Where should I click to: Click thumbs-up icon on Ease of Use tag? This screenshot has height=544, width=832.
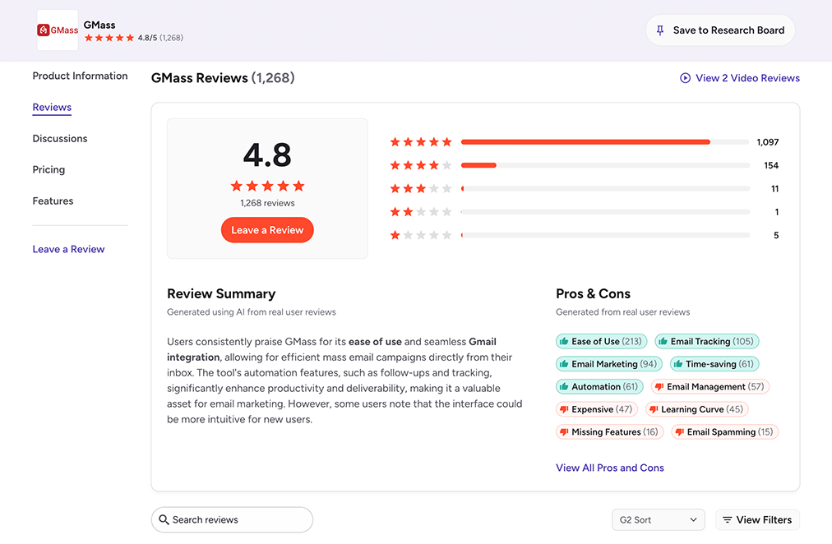564,342
